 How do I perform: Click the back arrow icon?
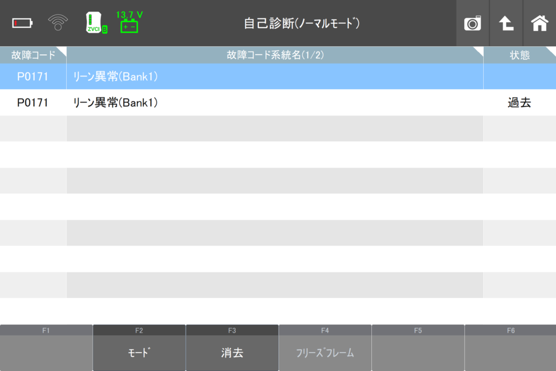[506, 23]
